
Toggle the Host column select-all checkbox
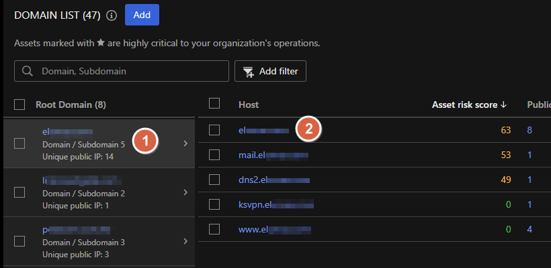pos(214,104)
